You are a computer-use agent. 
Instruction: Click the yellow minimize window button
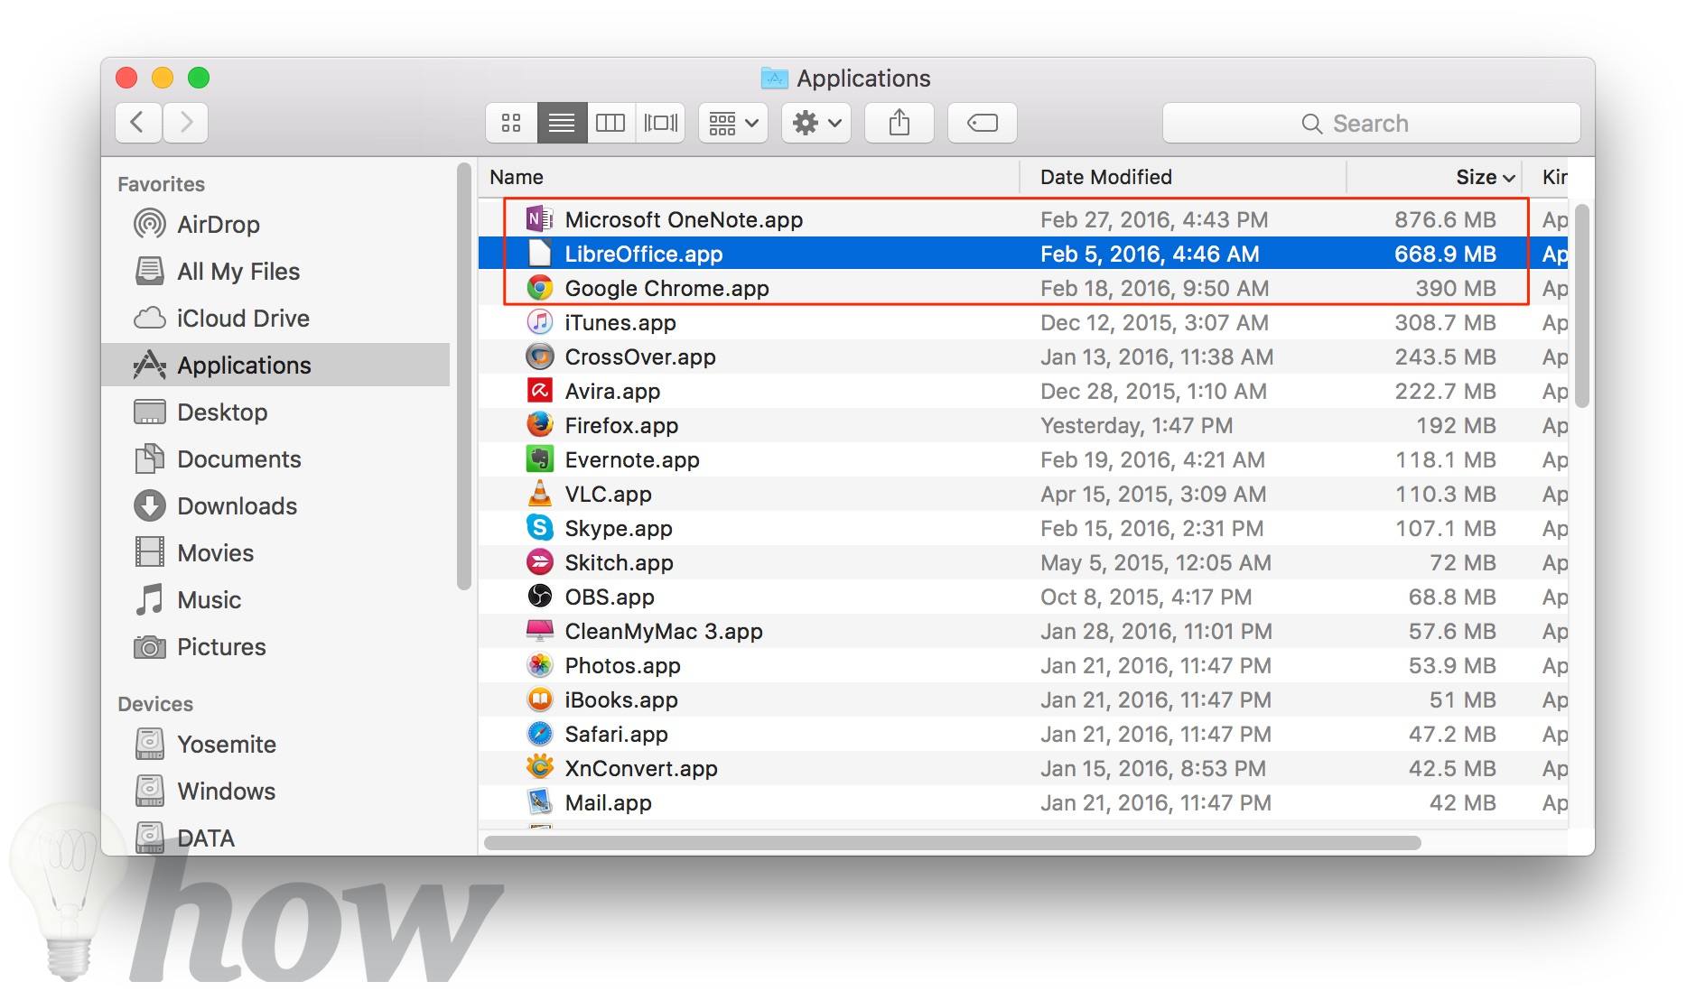(163, 78)
